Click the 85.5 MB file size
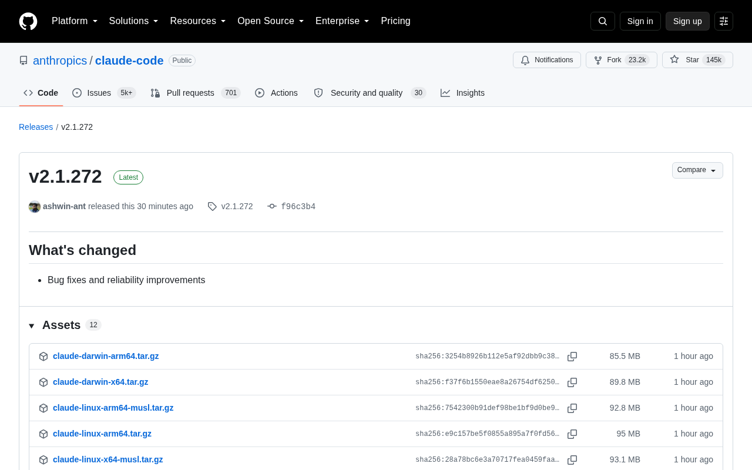The image size is (752, 470). (625, 356)
